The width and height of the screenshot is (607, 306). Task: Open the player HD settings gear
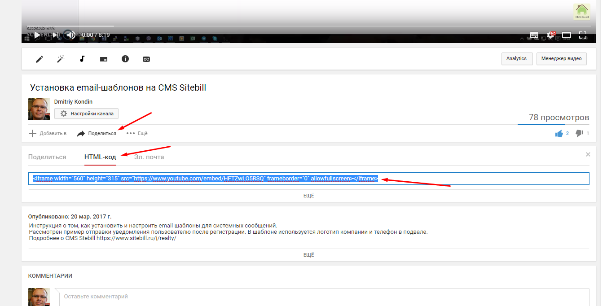coord(551,35)
